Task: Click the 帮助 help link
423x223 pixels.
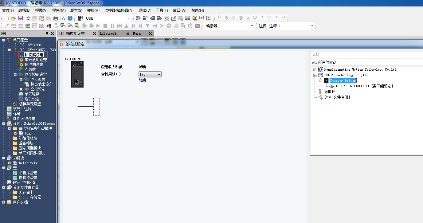Action: [x=142, y=80]
